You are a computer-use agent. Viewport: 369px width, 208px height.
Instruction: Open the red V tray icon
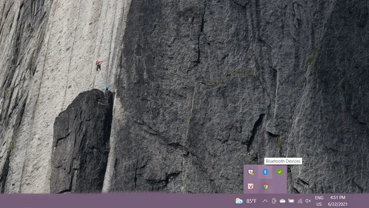250,186
